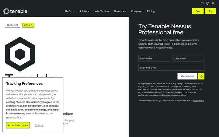Click the globe language icon
Viewport: 219px width, 137px height.
(x=207, y=3)
